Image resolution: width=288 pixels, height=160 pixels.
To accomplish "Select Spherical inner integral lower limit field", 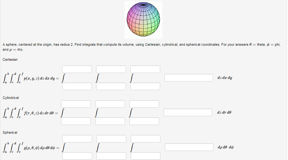I will click(146, 156).
